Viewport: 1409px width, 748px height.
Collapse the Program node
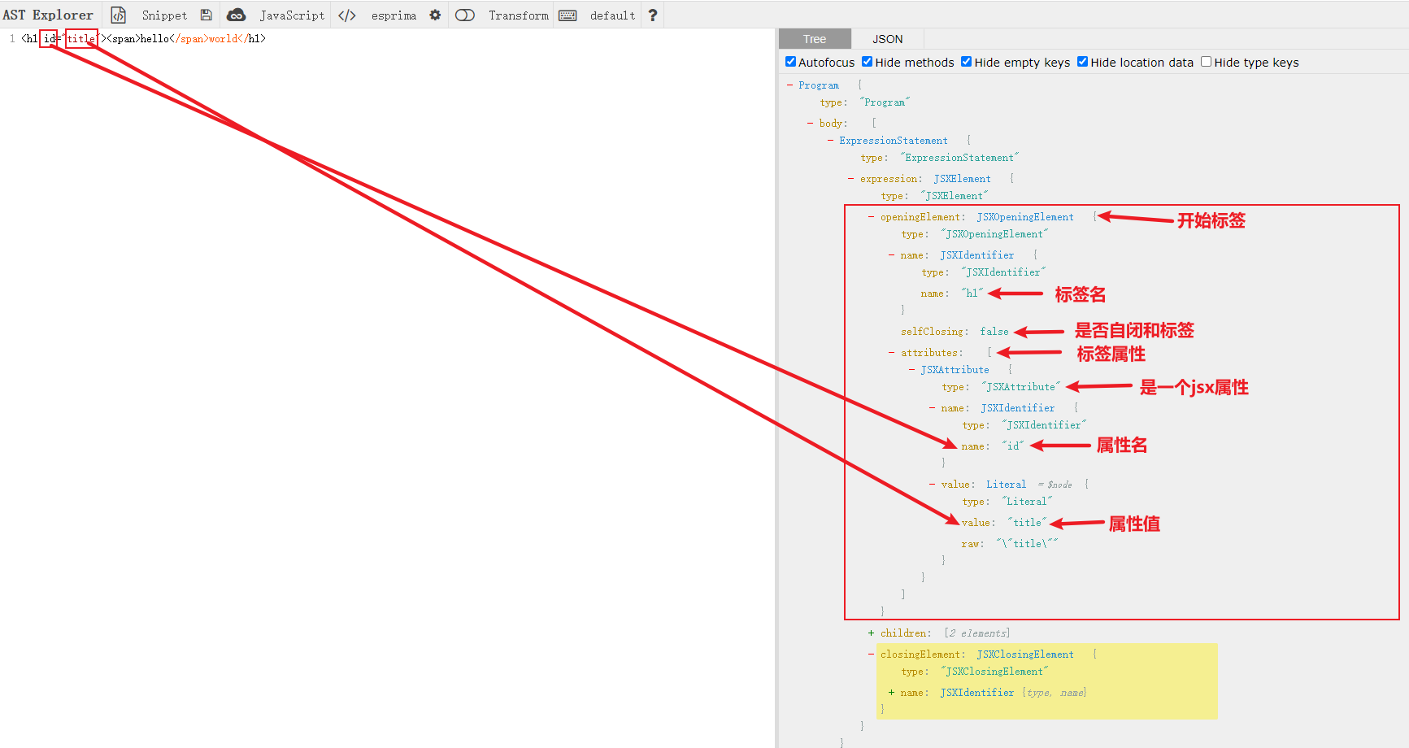tap(789, 85)
